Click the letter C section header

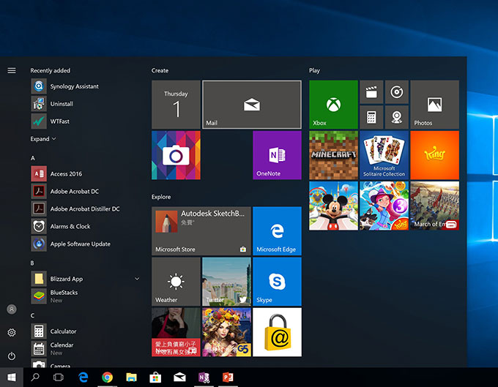click(x=32, y=315)
